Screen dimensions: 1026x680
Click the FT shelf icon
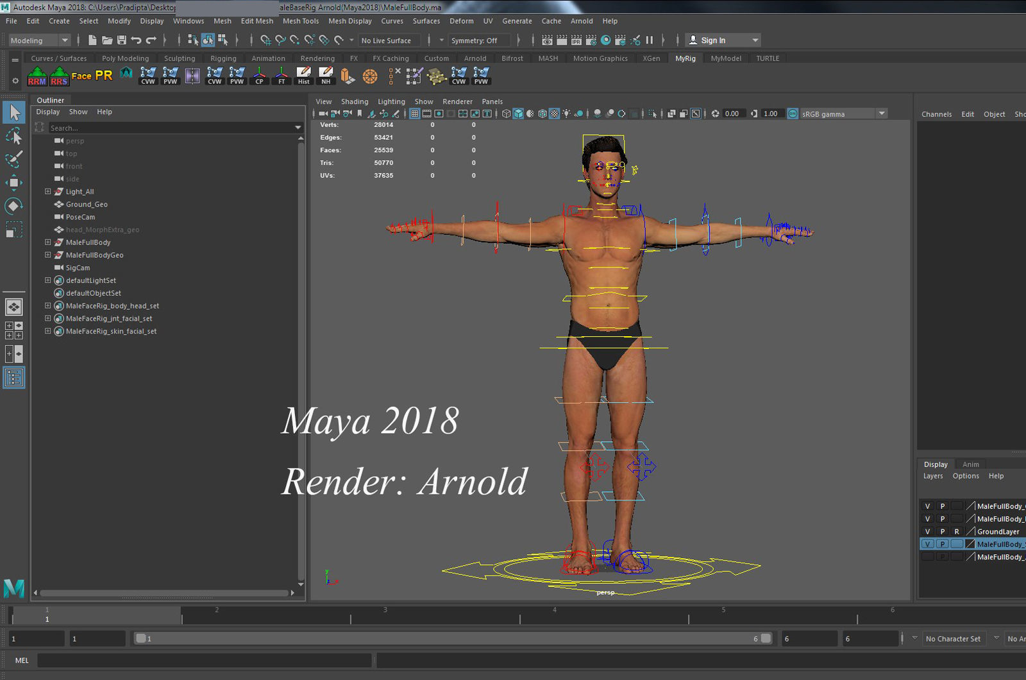(282, 76)
